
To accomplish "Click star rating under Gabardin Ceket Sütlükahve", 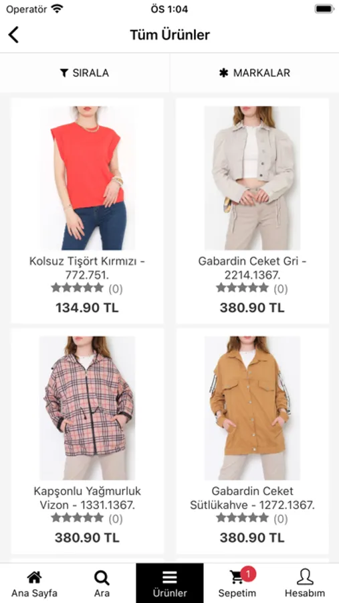I will click(x=242, y=518).
